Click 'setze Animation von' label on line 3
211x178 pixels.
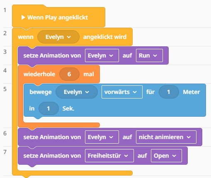tap(52, 55)
